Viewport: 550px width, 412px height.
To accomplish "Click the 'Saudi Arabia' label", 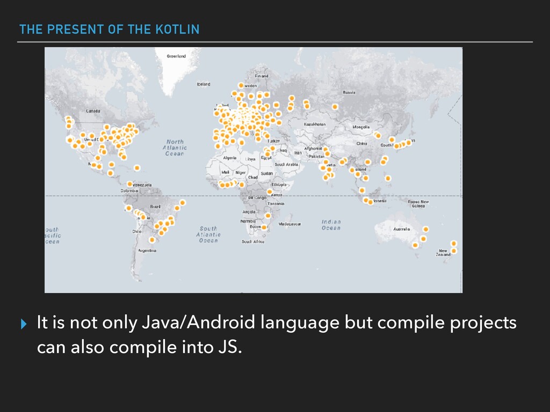I will pyautogui.click(x=286, y=164).
